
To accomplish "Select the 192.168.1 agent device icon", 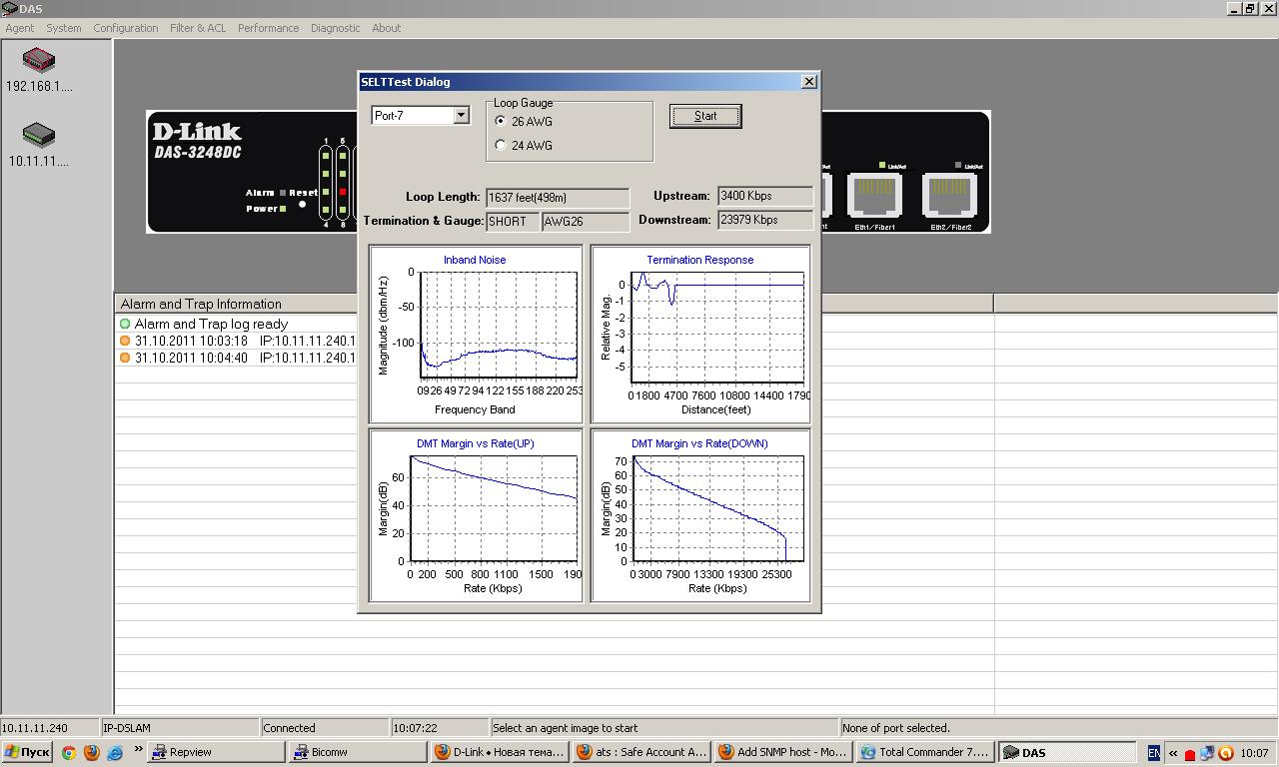I will click(39, 61).
